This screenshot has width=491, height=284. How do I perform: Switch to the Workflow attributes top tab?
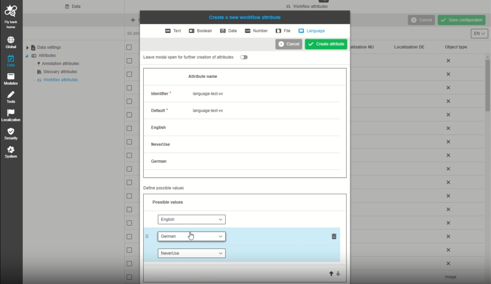click(307, 7)
